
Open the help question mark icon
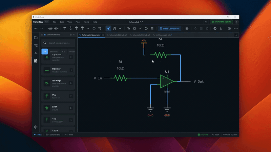pos(229,29)
